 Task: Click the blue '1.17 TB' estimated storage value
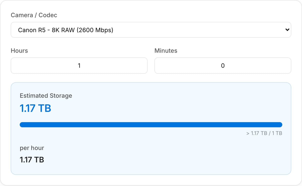click(x=35, y=108)
